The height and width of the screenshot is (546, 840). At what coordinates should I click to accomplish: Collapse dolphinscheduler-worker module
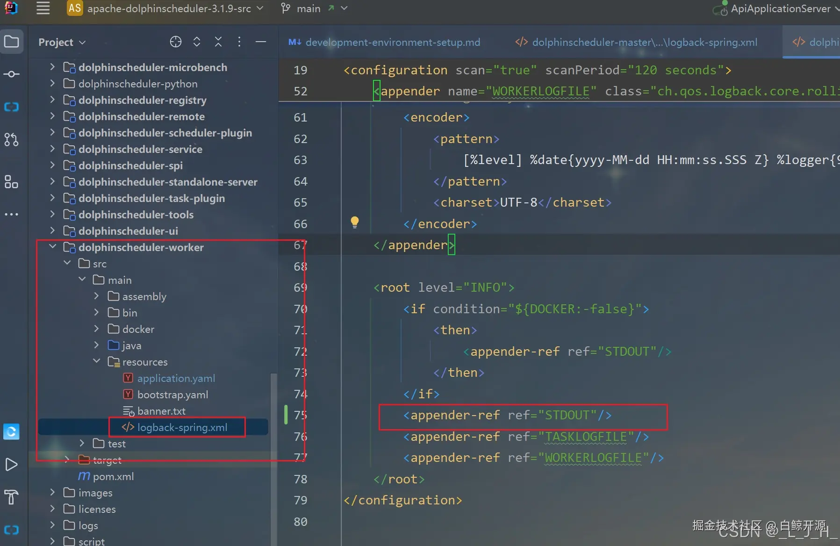click(x=53, y=247)
